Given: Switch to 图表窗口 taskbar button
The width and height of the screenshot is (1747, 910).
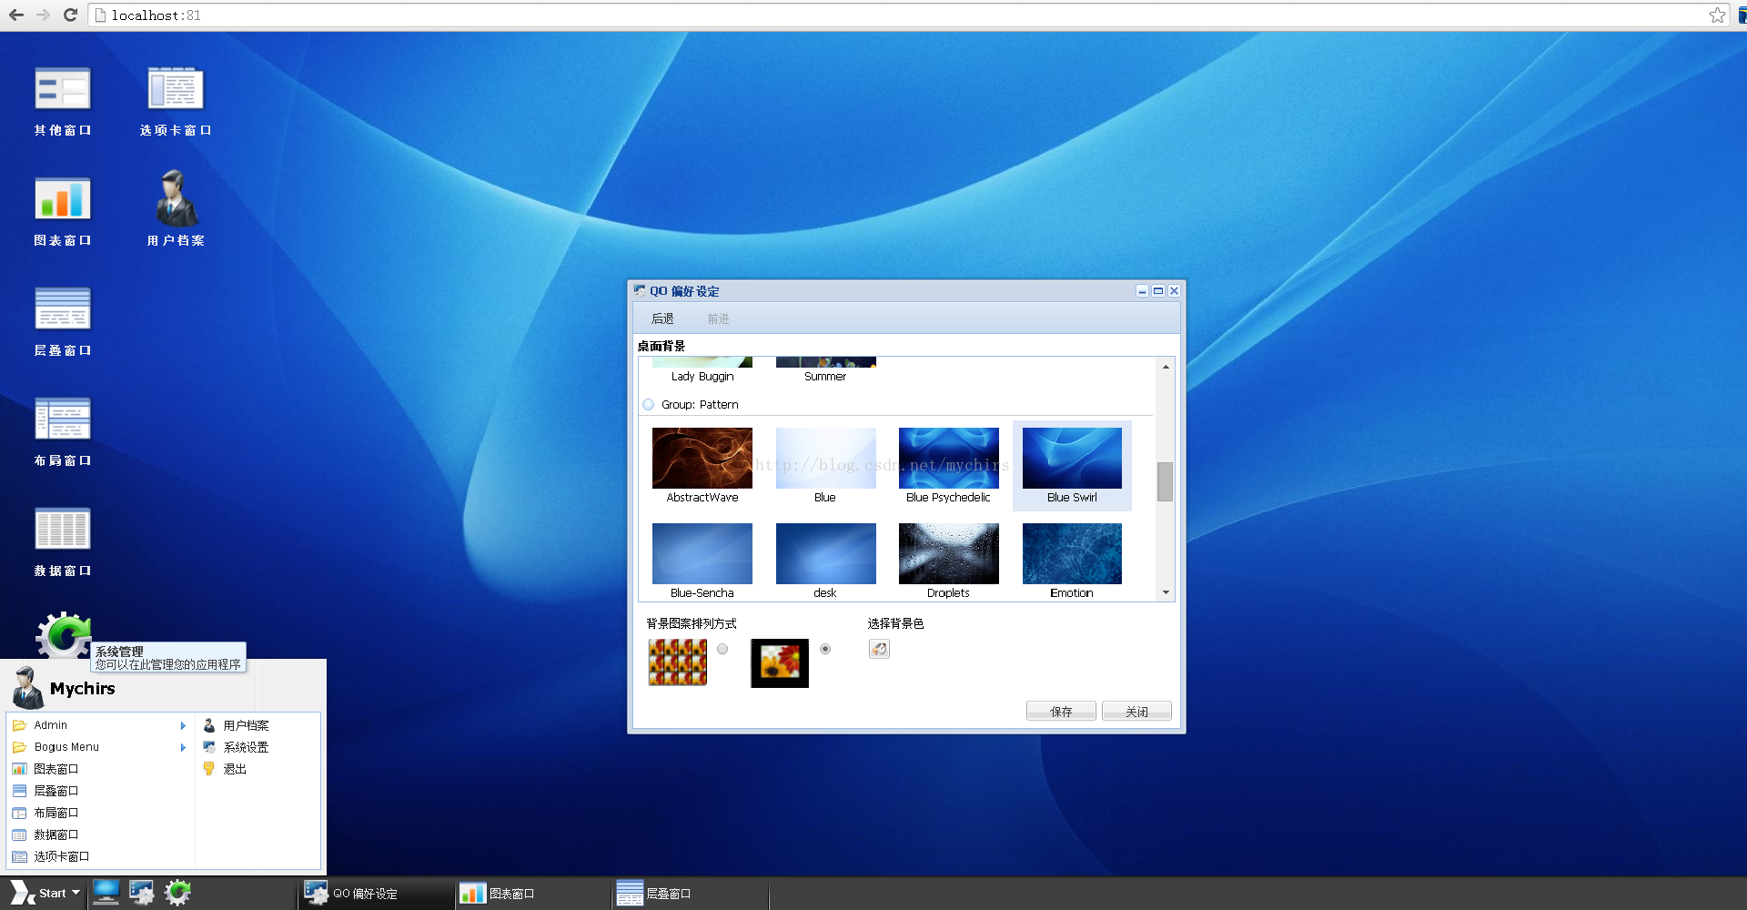Looking at the screenshot, I should pyautogui.click(x=531, y=894).
